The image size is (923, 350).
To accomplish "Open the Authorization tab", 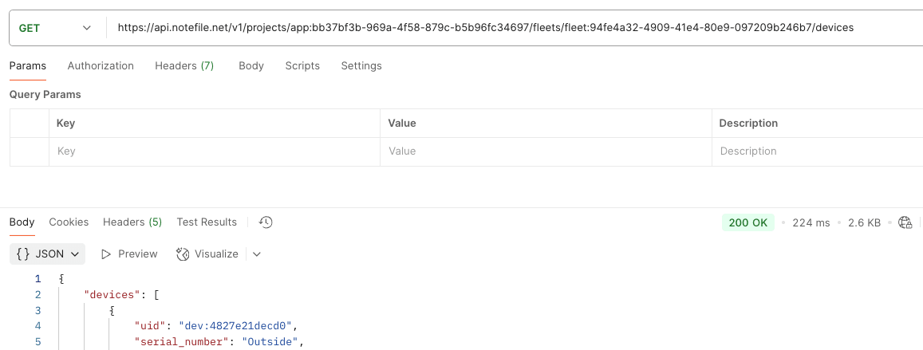I will click(x=101, y=66).
